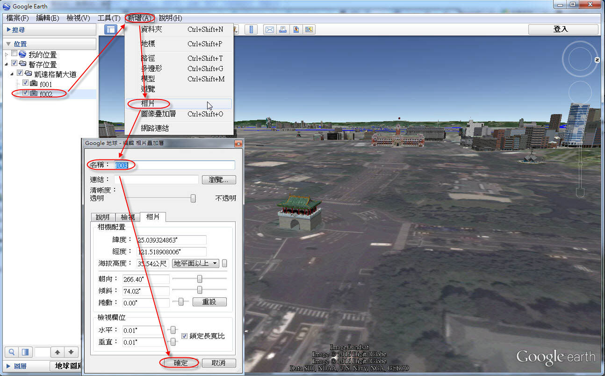Uncheck the f002 checkbox

[26, 93]
